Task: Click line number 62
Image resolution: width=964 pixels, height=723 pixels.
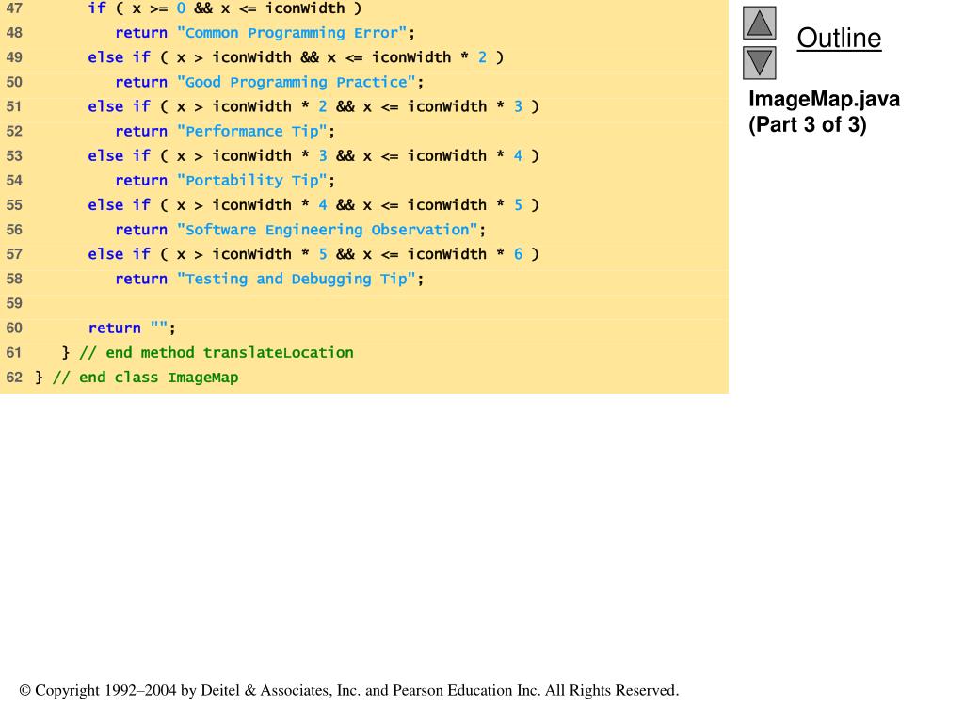Action: click(14, 378)
